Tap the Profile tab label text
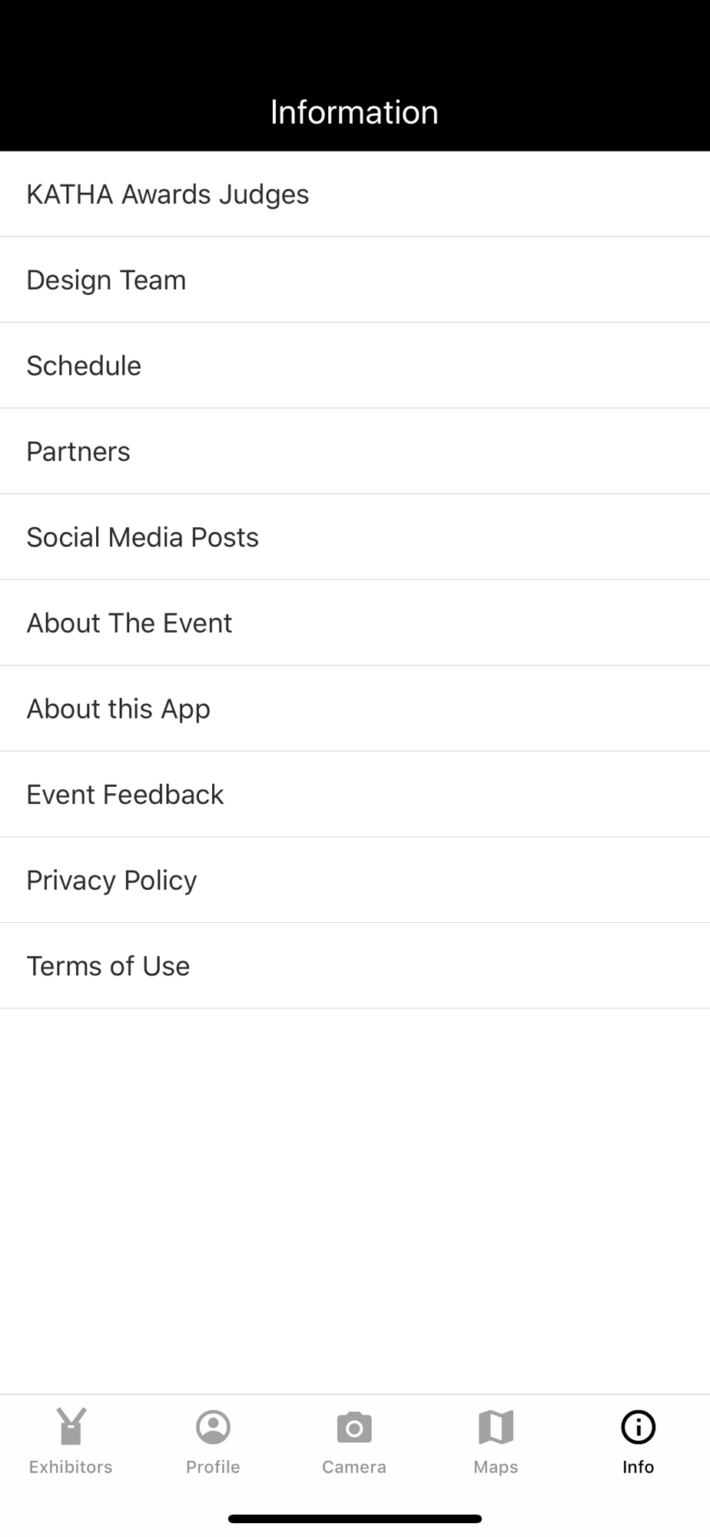 [x=213, y=1467]
